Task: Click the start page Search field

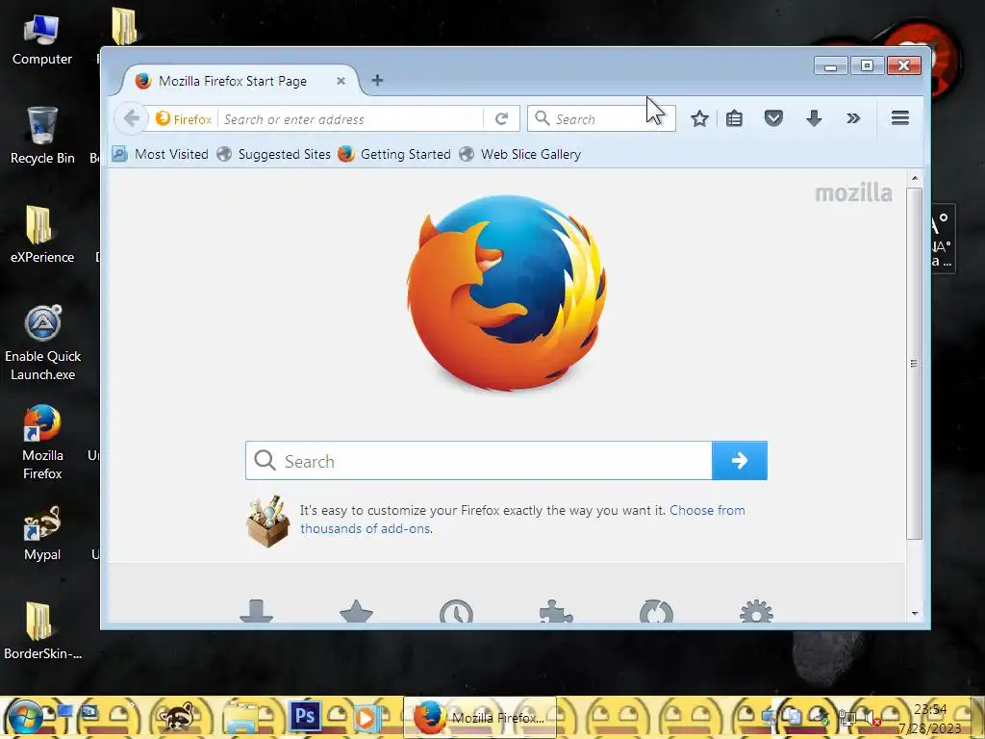Action: click(479, 461)
